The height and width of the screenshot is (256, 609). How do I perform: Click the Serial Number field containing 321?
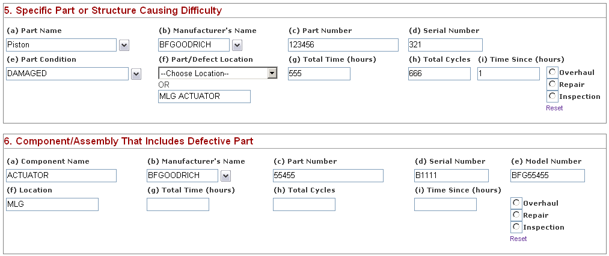(445, 45)
